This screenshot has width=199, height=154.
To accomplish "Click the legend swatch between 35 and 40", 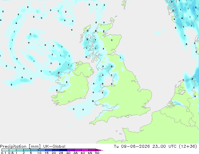I will (78, 150).
